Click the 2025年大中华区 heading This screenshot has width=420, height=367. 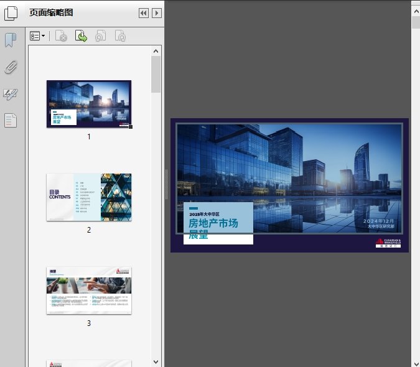tap(204, 214)
